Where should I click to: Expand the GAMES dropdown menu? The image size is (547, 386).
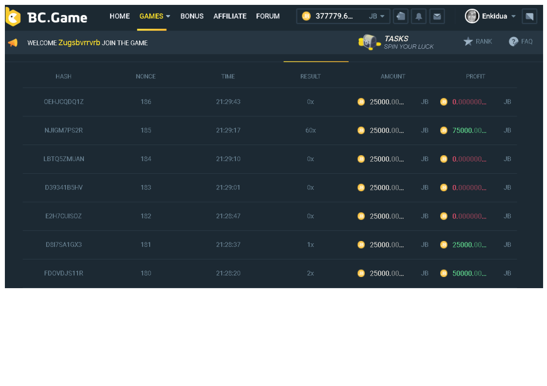point(155,16)
